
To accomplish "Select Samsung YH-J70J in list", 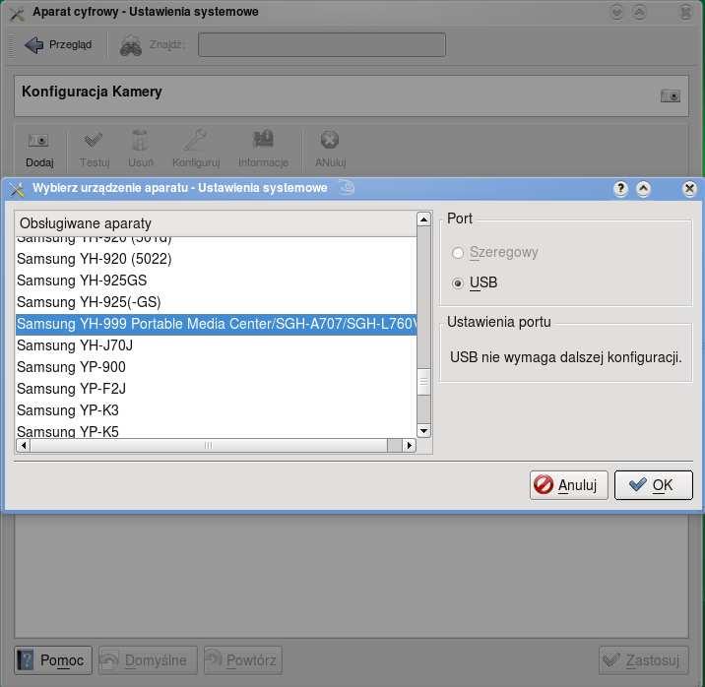I will (x=216, y=345).
